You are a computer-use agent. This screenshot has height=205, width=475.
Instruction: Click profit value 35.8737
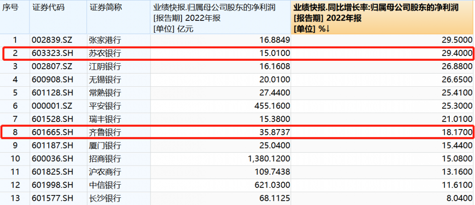275,132
